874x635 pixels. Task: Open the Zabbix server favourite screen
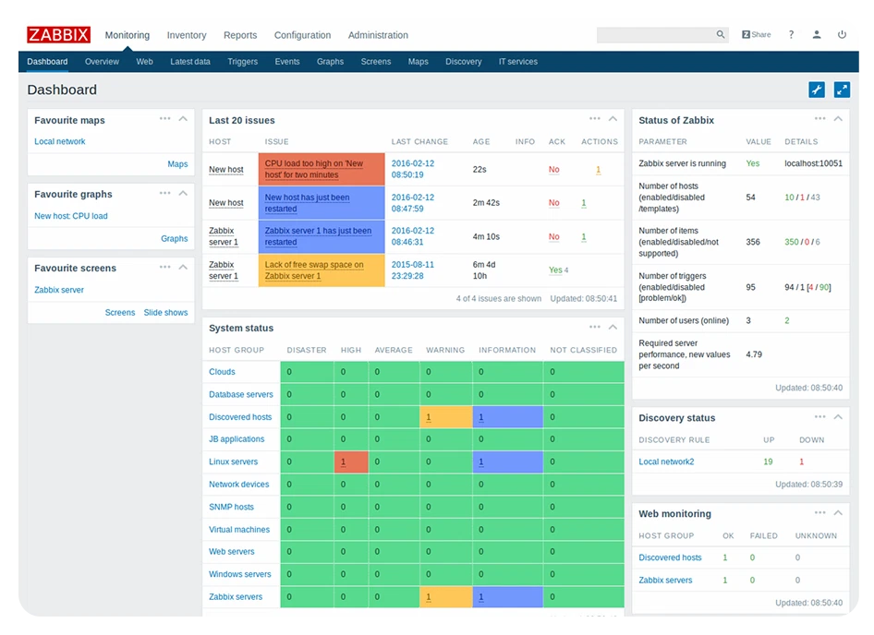[59, 290]
